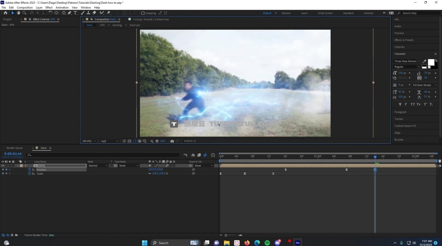
Task: Open the Regular font style dropdown
Action: pos(407,67)
